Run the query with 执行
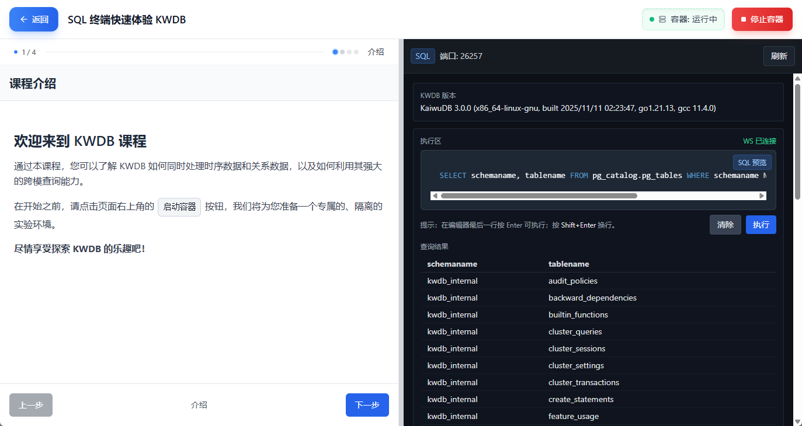This screenshot has width=802, height=426. 761,225
